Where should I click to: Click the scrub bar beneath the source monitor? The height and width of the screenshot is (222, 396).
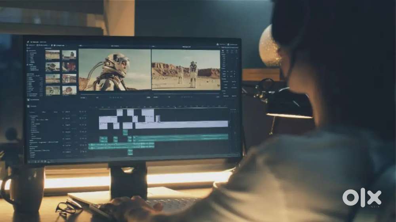click(115, 94)
